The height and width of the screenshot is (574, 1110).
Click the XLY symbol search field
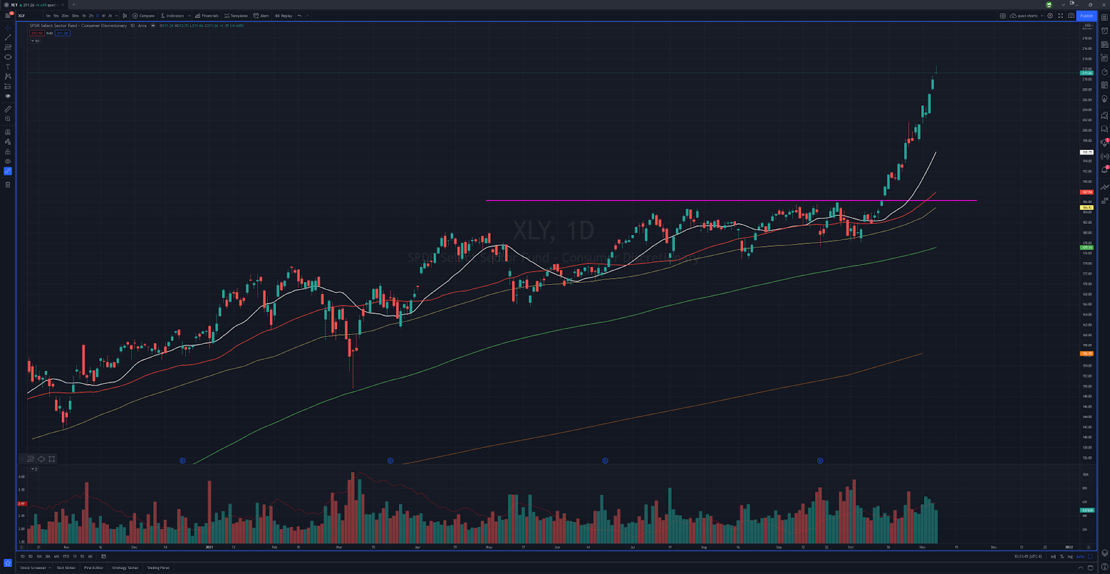pos(28,15)
